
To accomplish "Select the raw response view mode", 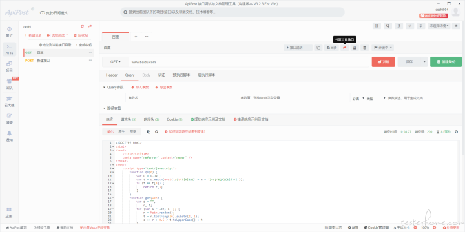I will tap(121, 132).
